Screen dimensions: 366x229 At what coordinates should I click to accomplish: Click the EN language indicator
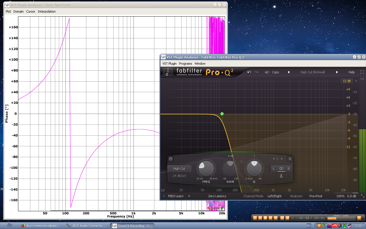309,226
